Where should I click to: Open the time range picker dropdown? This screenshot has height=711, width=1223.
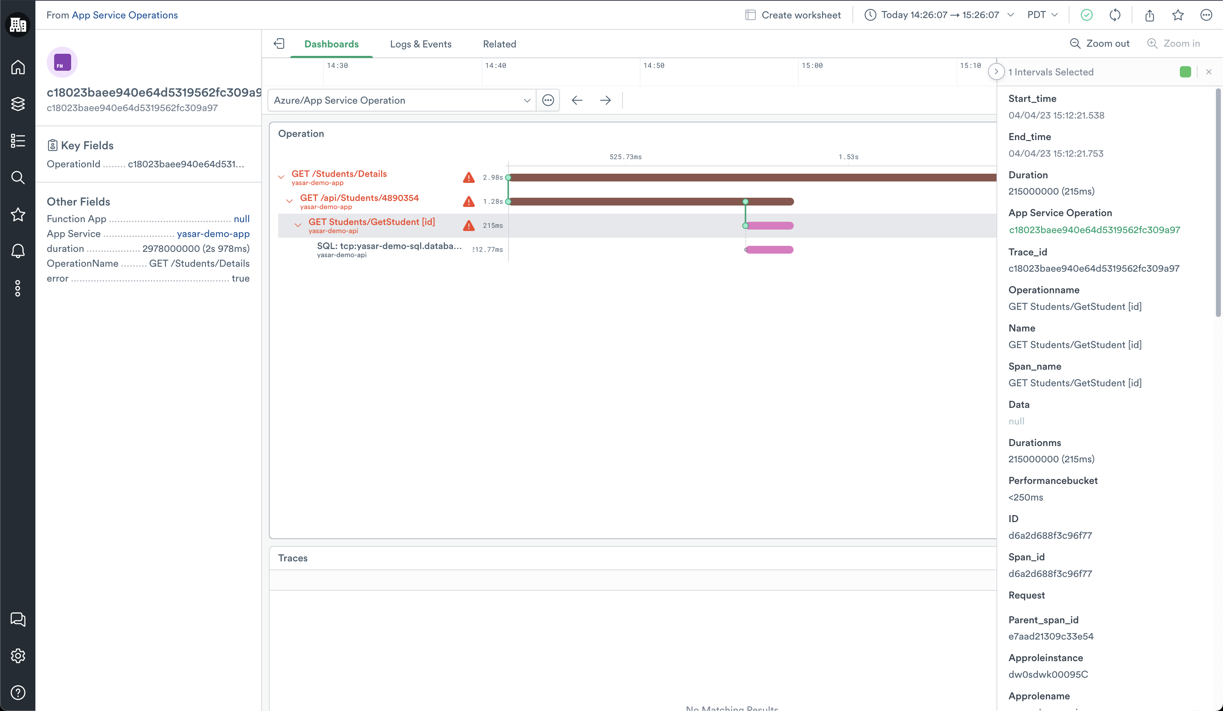point(939,15)
